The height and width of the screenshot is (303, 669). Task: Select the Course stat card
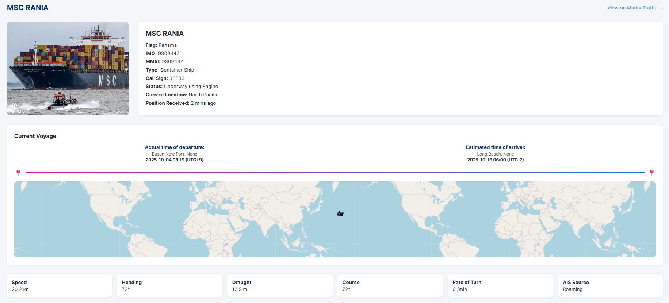[x=390, y=285]
